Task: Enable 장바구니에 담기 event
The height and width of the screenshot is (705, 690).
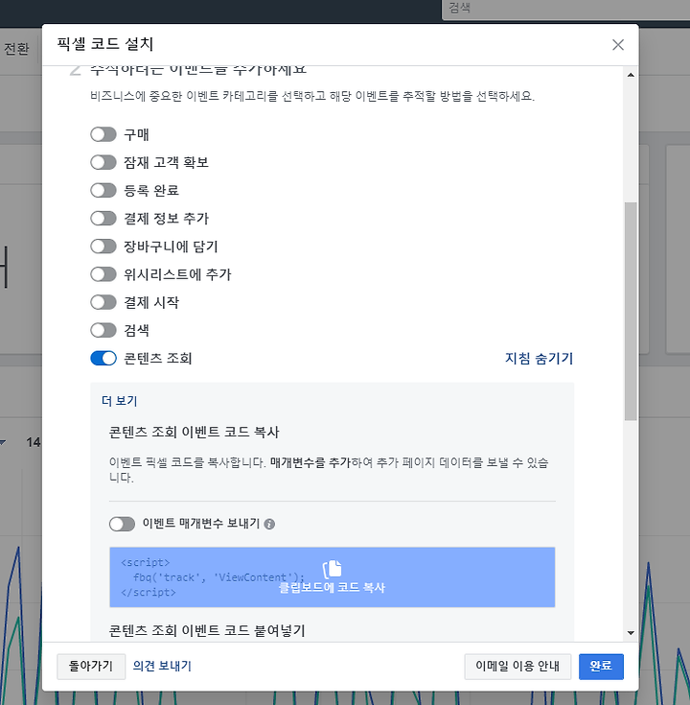Action: click(103, 247)
